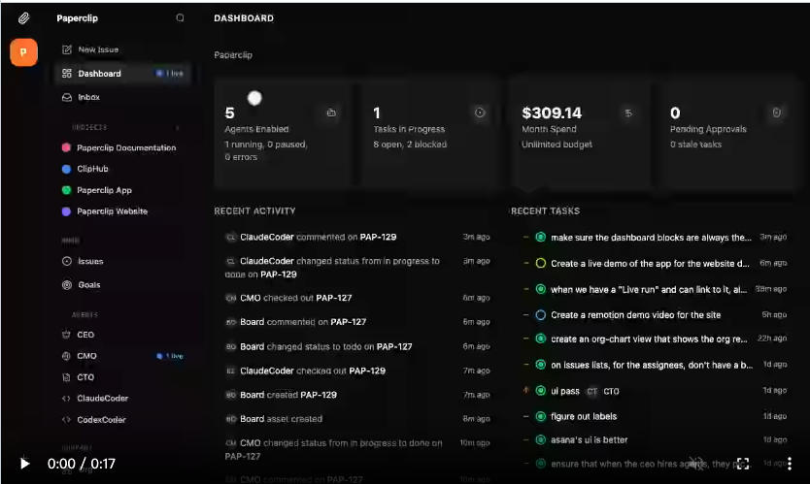
Task: Click the pink Paperclip Documentation color dot
Action: tap(66, 147)
